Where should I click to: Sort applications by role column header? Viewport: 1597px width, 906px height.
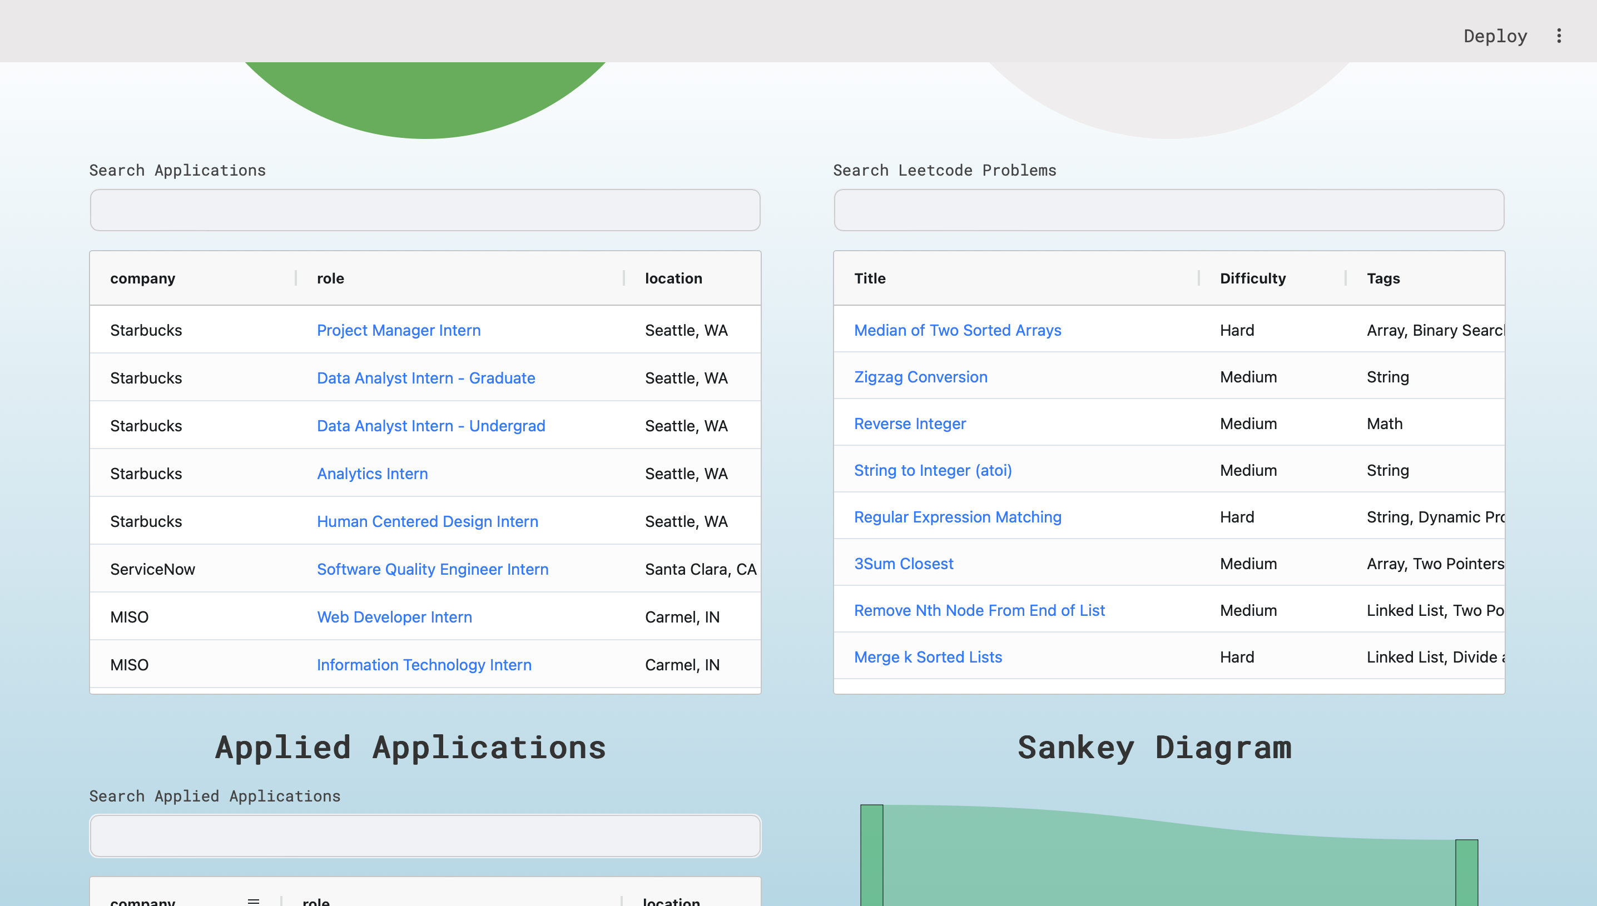pos(330,278)
